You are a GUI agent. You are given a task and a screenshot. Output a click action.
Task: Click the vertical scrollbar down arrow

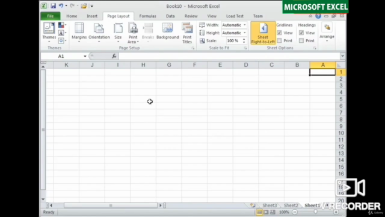(43, 200)
